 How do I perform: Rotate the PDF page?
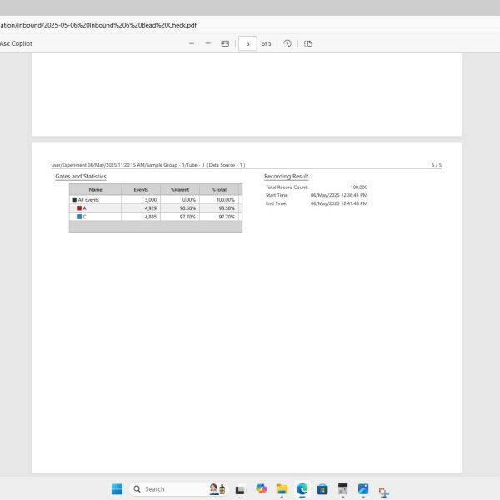(x=287, y=43)
